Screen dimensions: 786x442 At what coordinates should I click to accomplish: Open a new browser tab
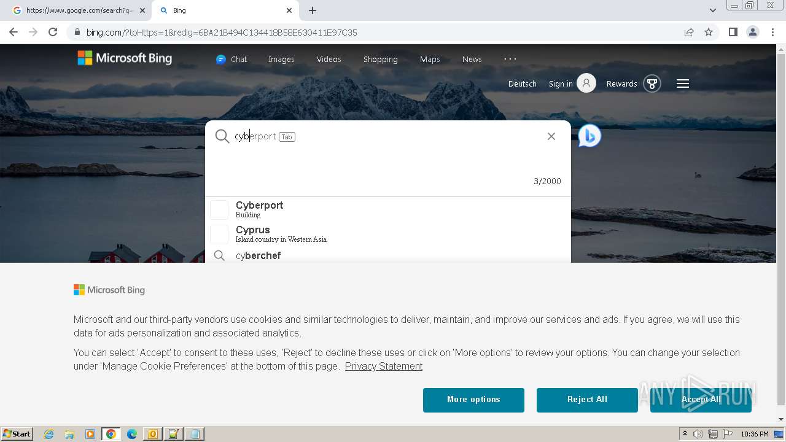(x=313, y=10)
